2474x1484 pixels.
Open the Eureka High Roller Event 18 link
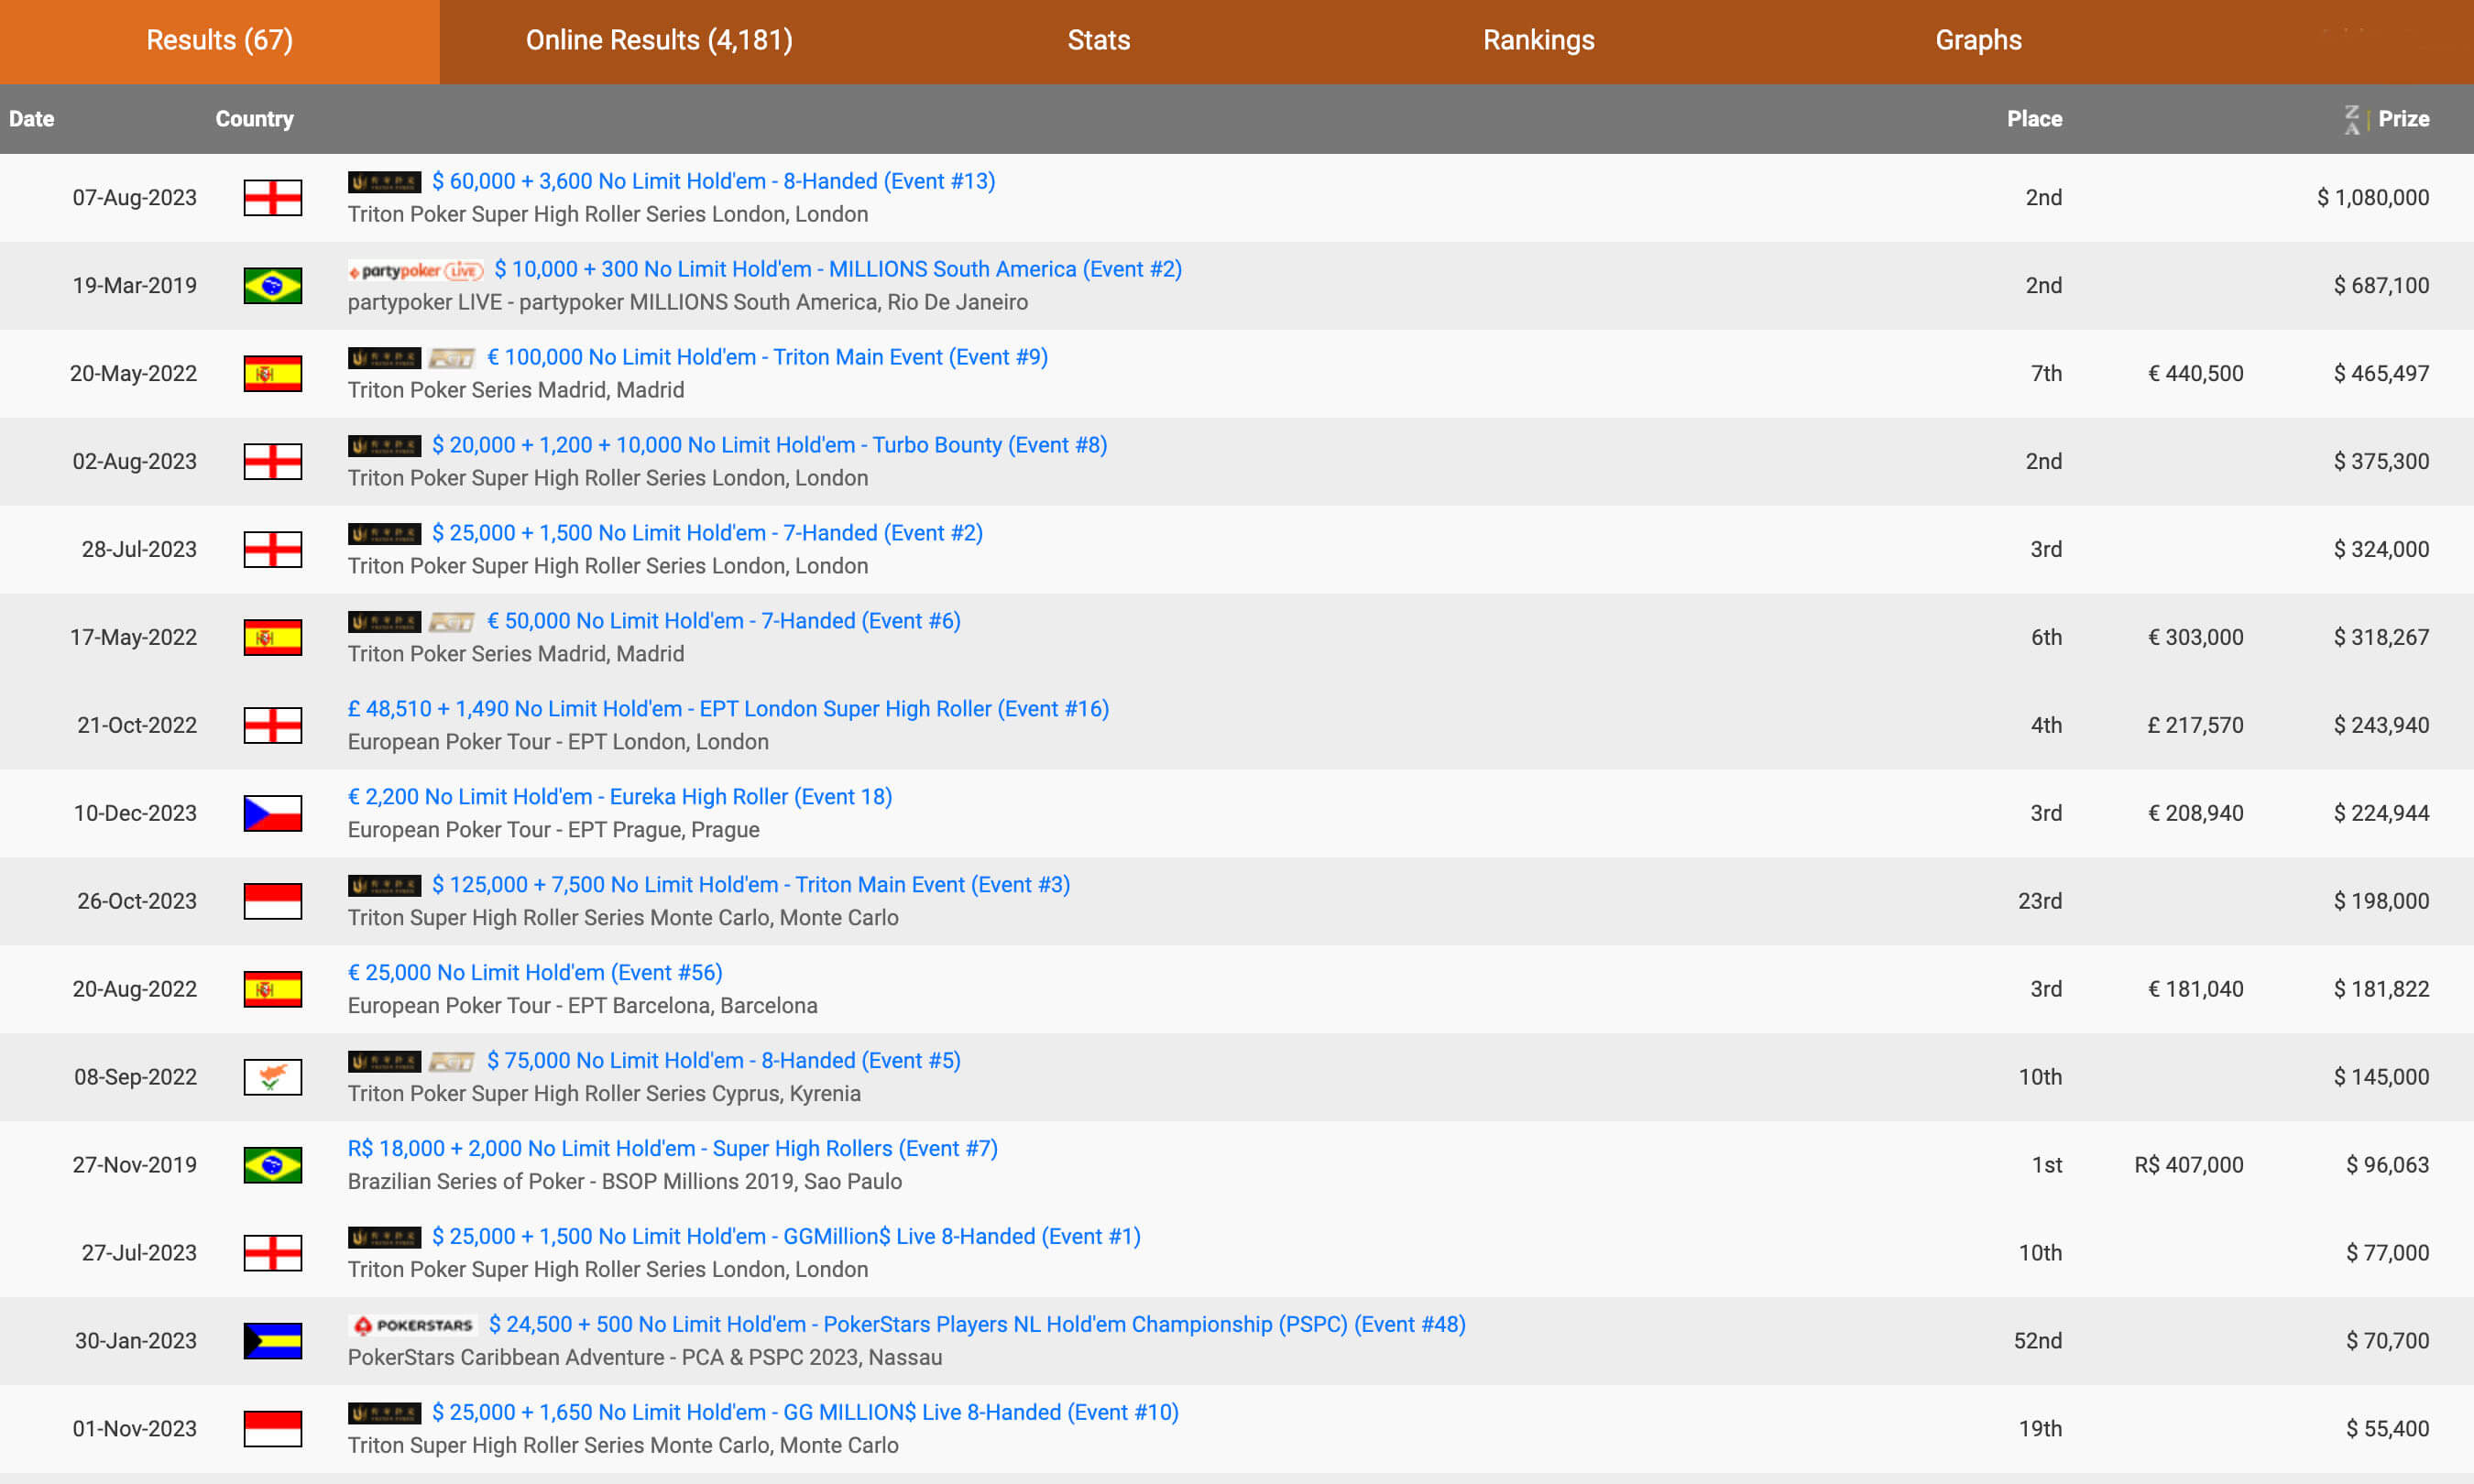coord(619,797)
